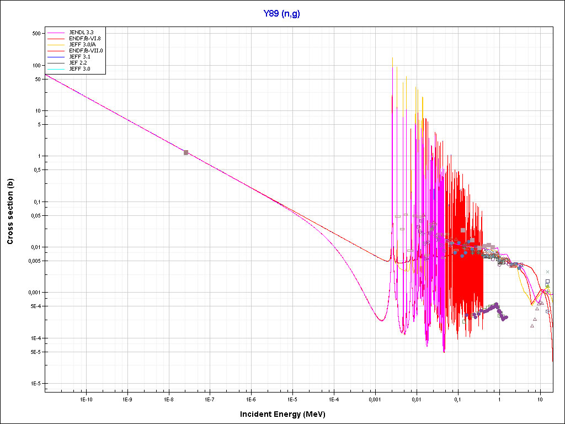Click the 500 tick on cross-section axis
Viewport: 565px width, 424px height.
[x=36, y=33]
